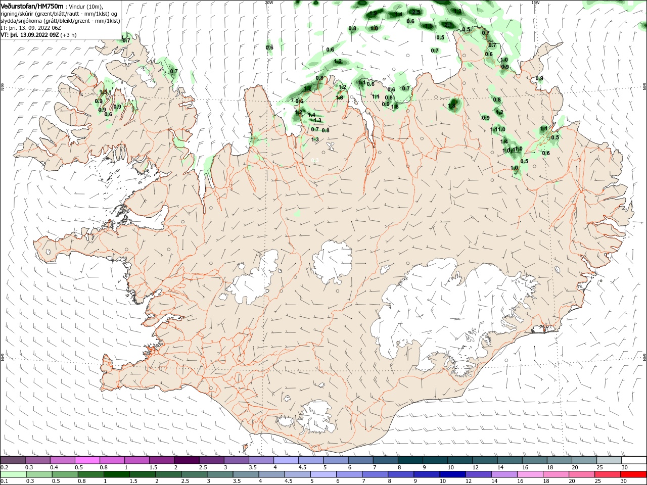Viewport: 647px width, 485px height.
Task: Pick upper legend swatch between 7 and 8
Action: tap(386, 460)
